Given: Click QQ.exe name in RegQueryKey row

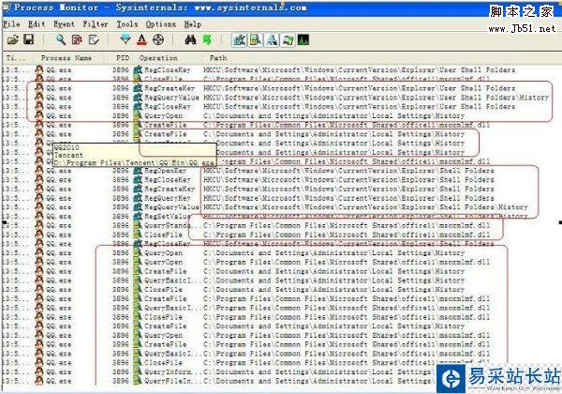Looking at the screenshot, I should [58, 198].
